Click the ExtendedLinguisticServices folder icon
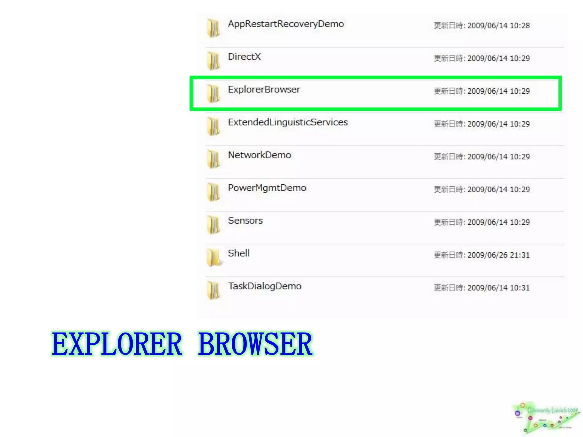583x437 pixels. tap(213, 126)
